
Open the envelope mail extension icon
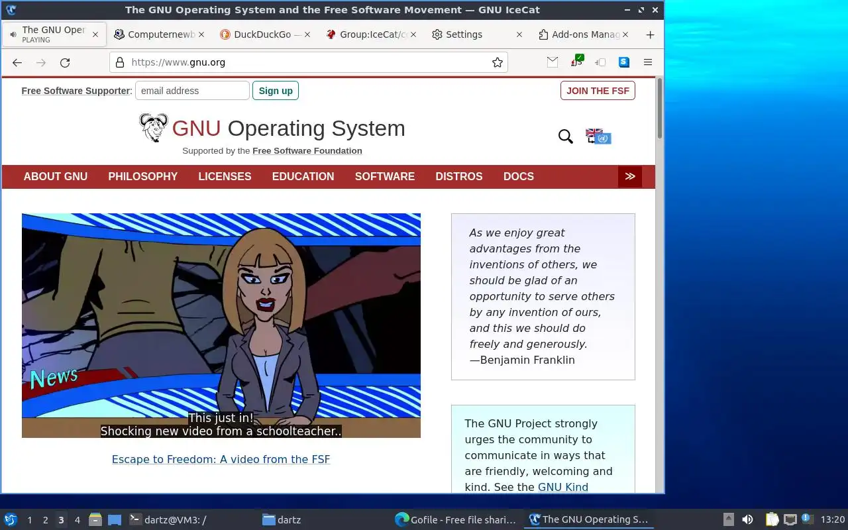point(553,62)
